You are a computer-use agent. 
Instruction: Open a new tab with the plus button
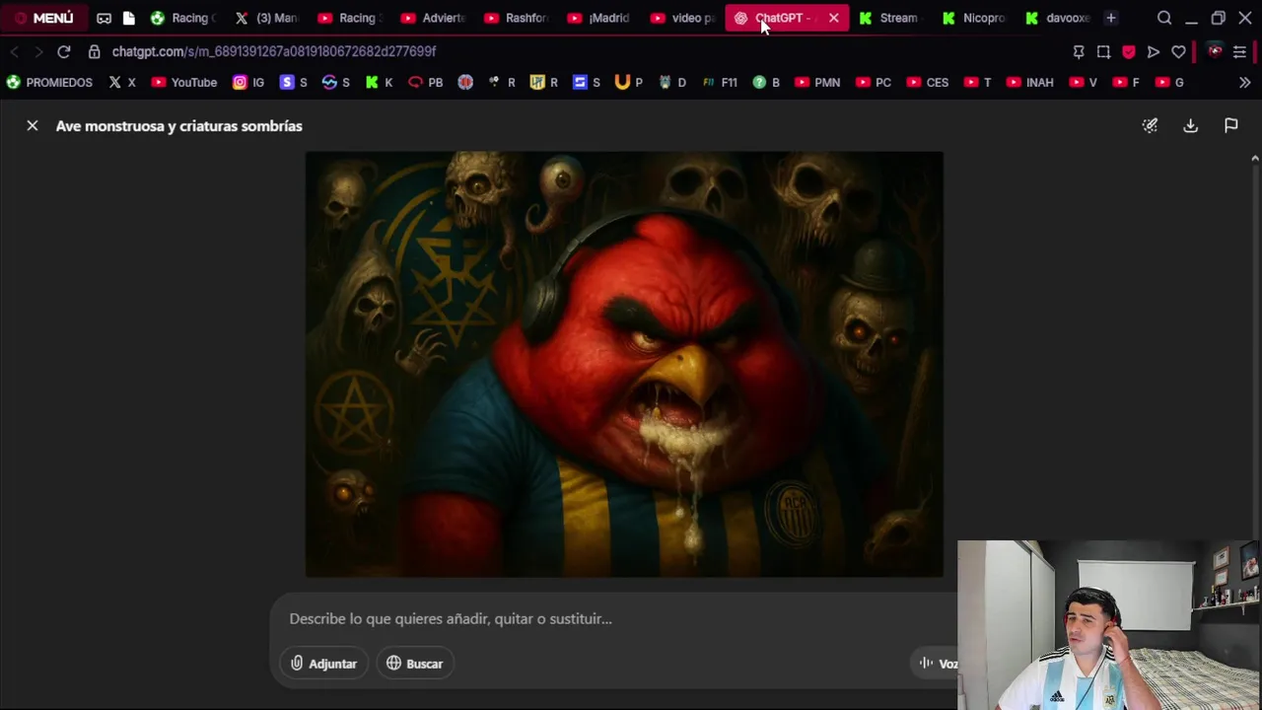click(1111, 18)
